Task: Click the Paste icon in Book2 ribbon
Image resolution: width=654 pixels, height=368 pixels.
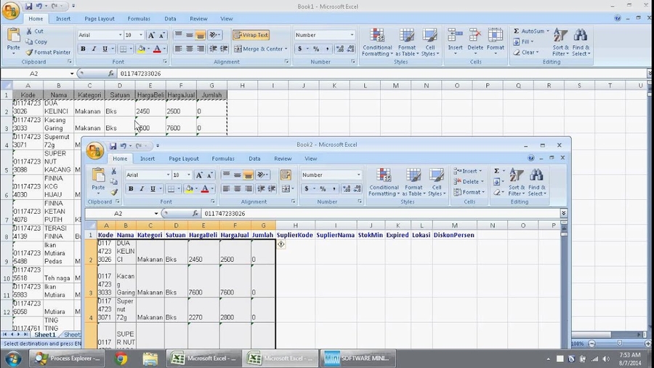Action: 98,178
